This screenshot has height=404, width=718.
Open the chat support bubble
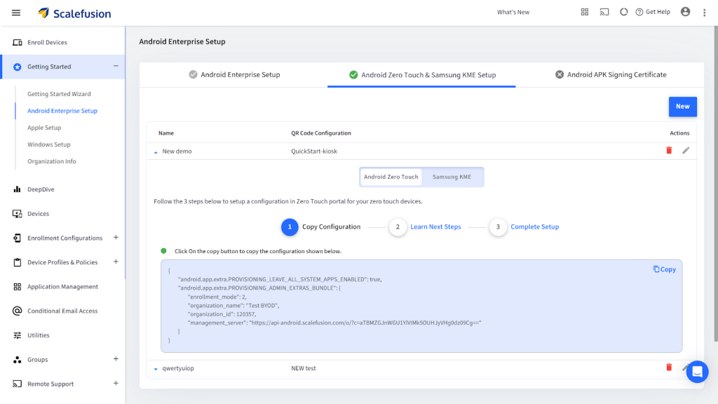pyautogui.click(x=697, y=372)
